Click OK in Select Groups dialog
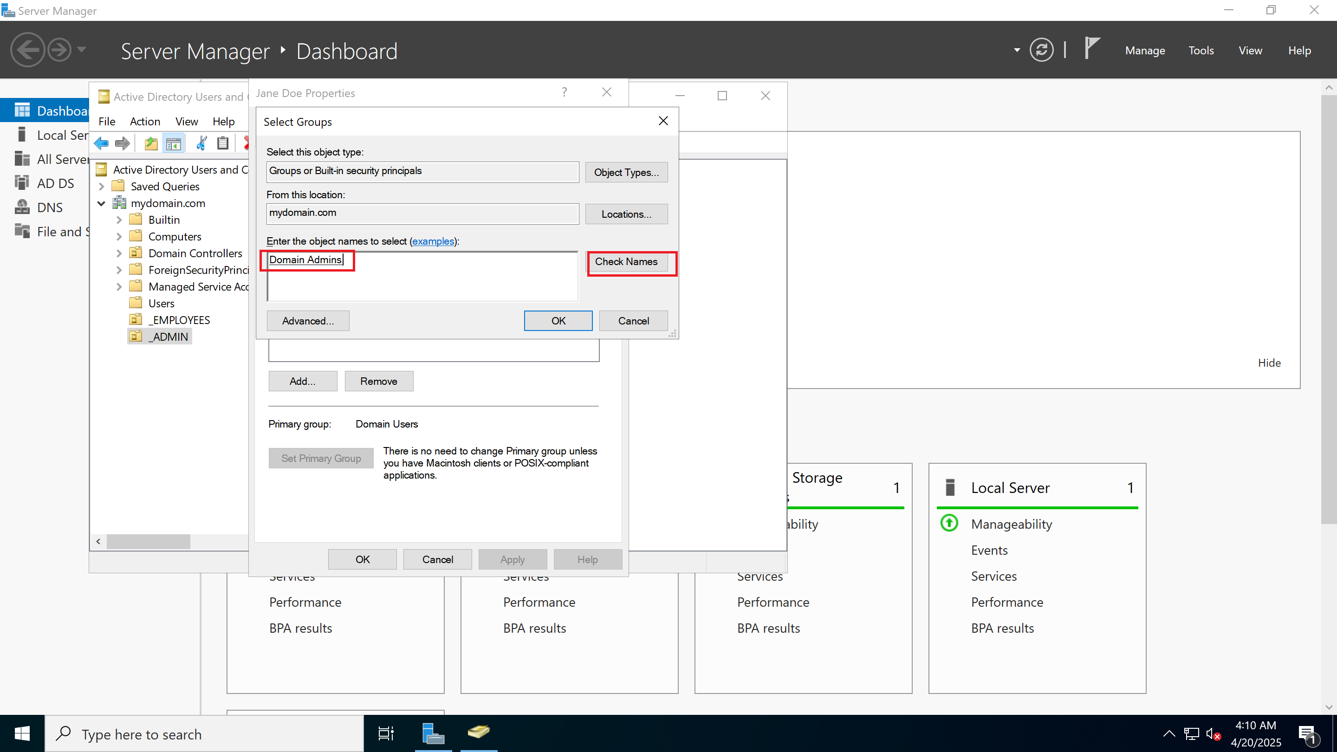This screenshot has width=1337, height=752. click(x=558, y=321)
